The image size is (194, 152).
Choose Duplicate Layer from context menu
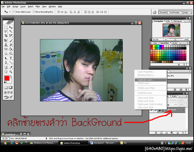point(151,80)
